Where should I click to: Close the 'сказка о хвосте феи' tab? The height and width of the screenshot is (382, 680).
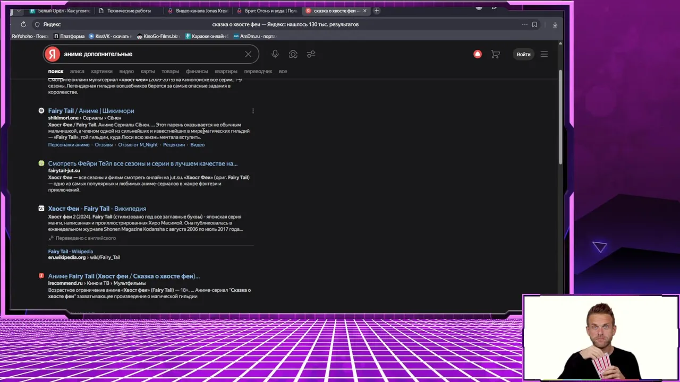tap(364, 11)
